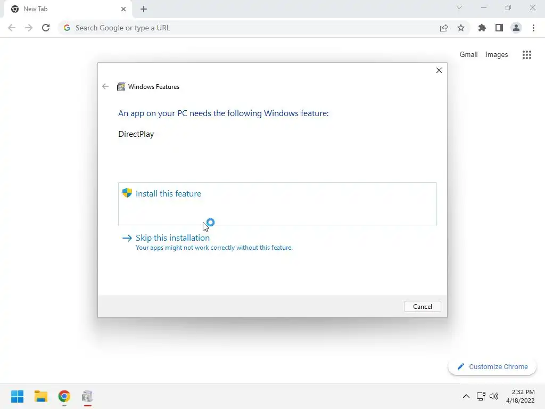The width and height of the screenshot is (545, 409).
Task: Open the volume tray icon
Action: pos(494,396)
